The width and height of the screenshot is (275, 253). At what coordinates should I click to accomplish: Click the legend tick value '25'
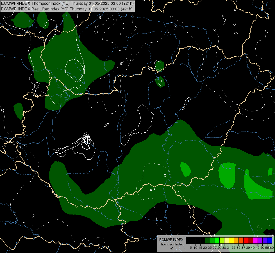click(x=210, y=248)
